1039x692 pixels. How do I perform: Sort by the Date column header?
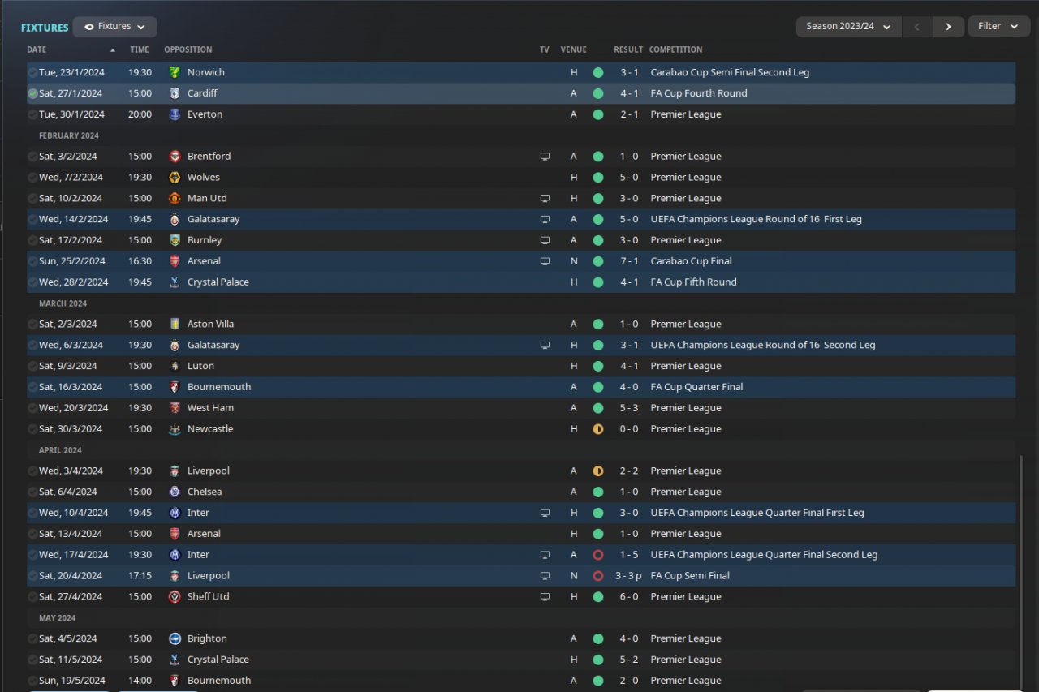pos(37,49)
